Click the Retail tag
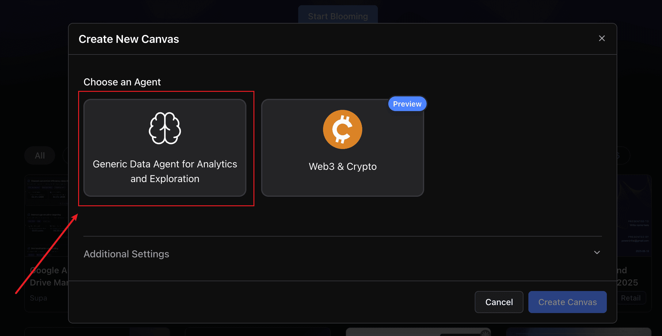 tap(631, 298)
